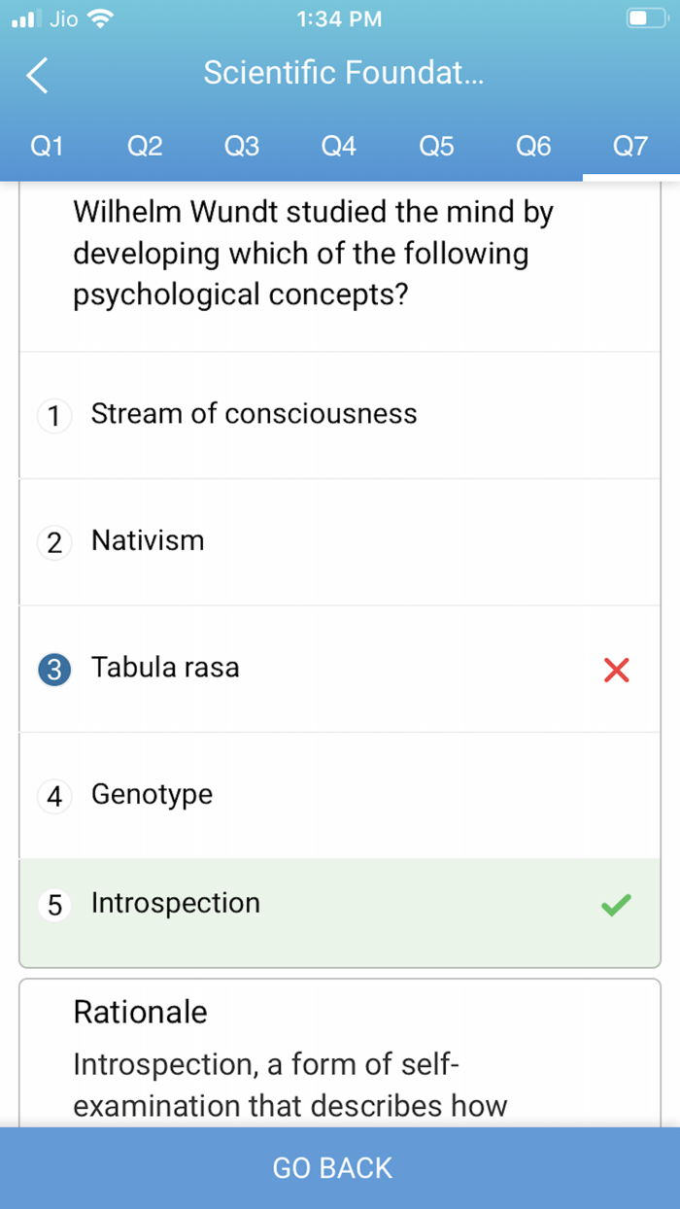680x1209 pixels.
Task: Select the highlighted option 3 circle
Action: (x=54, y=670)
